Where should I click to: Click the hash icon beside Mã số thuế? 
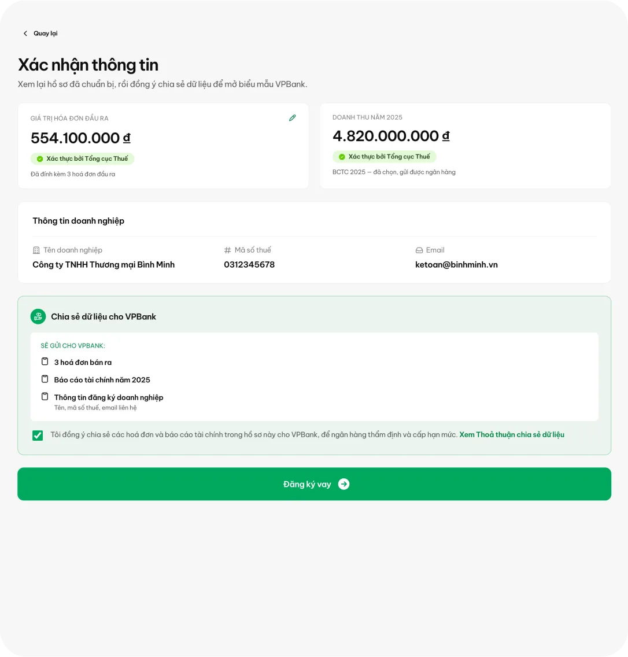pyautogui.click(x=227, y=250)
